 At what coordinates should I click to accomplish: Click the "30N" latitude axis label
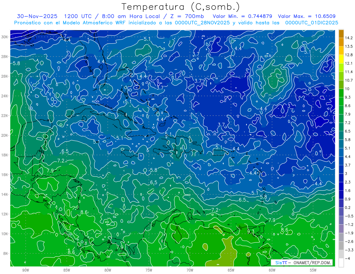pos(5,37)
